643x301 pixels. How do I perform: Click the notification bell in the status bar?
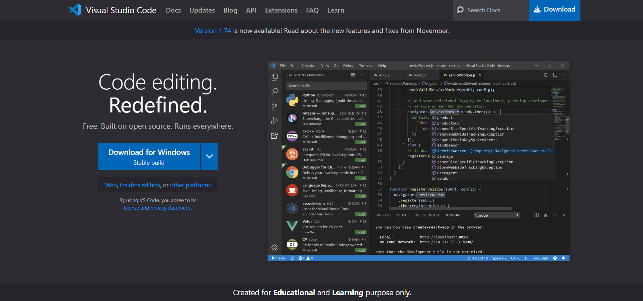click(x=563, y=258)
